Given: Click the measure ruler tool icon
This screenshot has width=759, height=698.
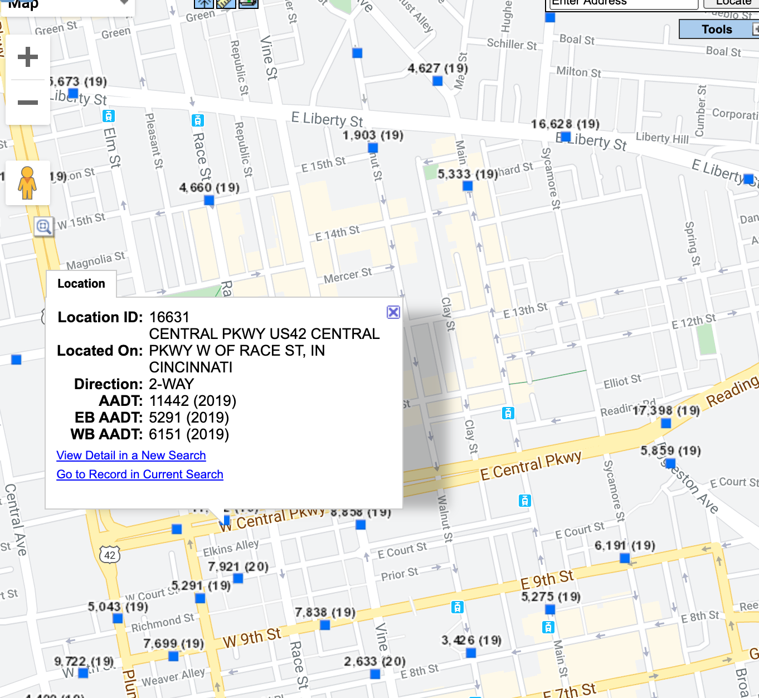Looking at the screenshot, I should click(x=226, y=3).
